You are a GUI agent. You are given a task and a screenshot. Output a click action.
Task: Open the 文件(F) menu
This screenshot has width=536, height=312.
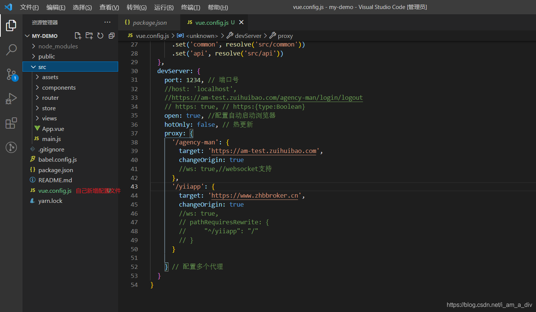tap(30, 7)
